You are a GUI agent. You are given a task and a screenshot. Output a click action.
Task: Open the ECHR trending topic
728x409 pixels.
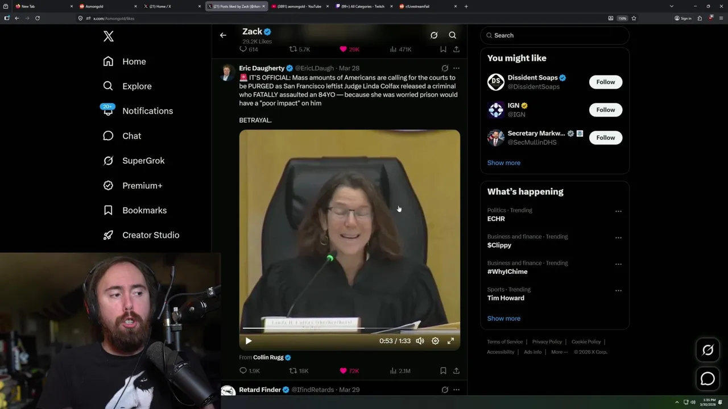[x=496, y=219]
